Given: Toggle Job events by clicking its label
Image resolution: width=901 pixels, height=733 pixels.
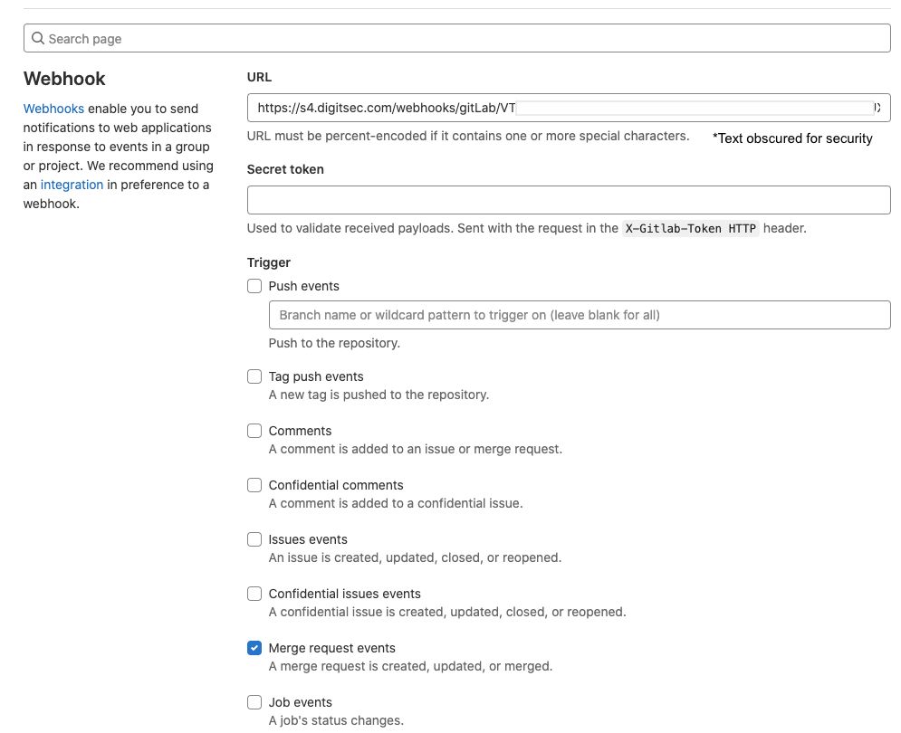Looking at the screenshot, I should pos(299,701).
